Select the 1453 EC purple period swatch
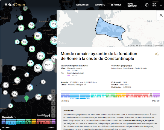Viewport: 164px width, 130px height. coord(69,75)
